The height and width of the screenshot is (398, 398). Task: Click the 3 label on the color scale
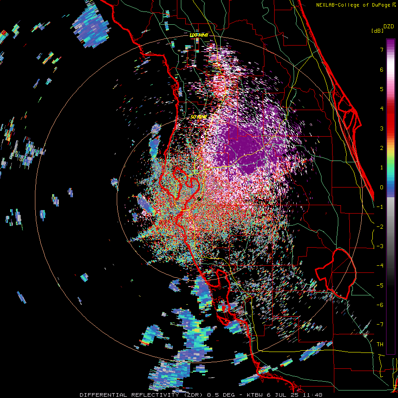coord(382,128)
